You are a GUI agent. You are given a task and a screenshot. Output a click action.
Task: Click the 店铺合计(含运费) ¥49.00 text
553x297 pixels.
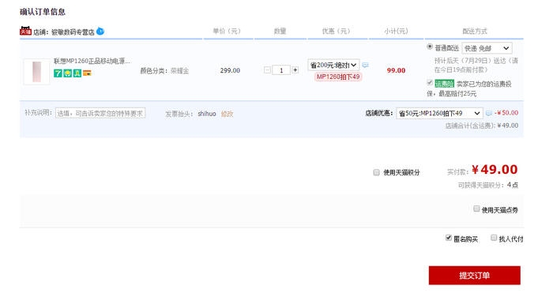click(482, 126)
